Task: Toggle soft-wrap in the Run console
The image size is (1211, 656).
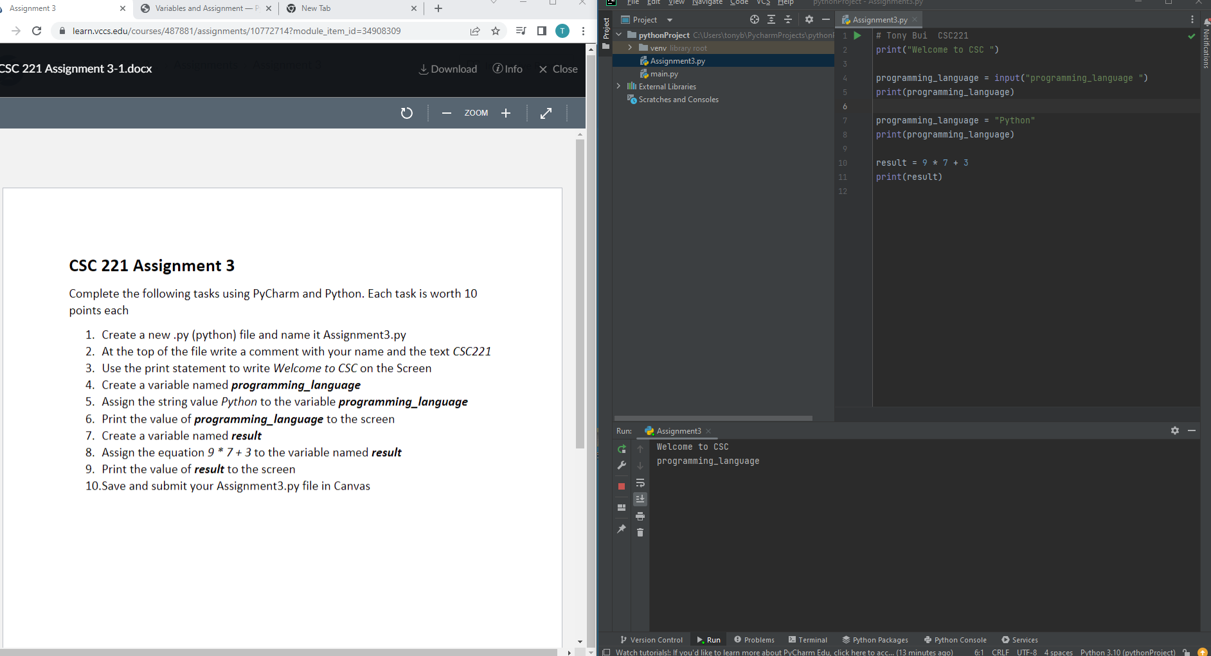Action: click(640, 483)
